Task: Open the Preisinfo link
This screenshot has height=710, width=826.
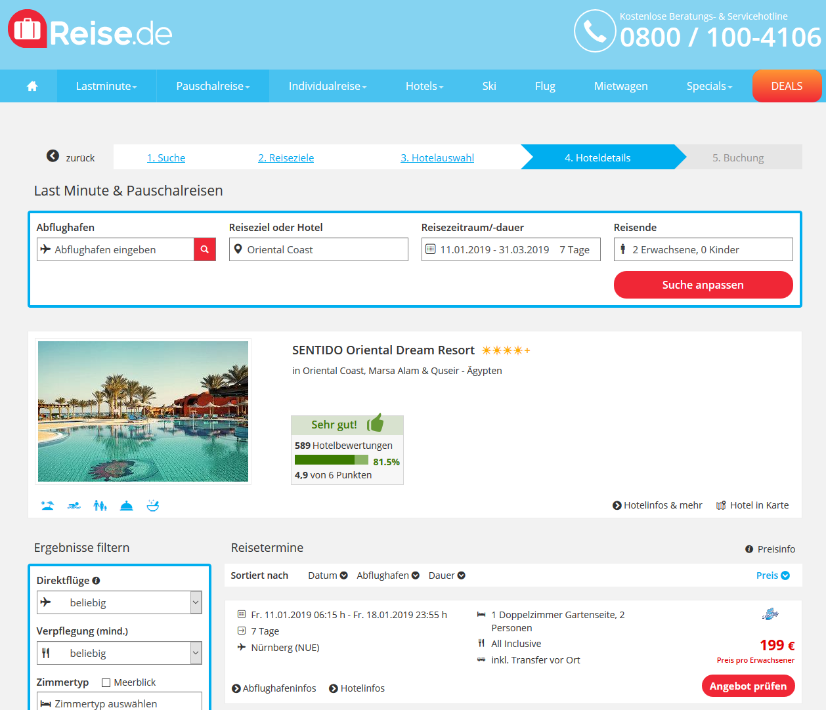Action: point(770,549)
